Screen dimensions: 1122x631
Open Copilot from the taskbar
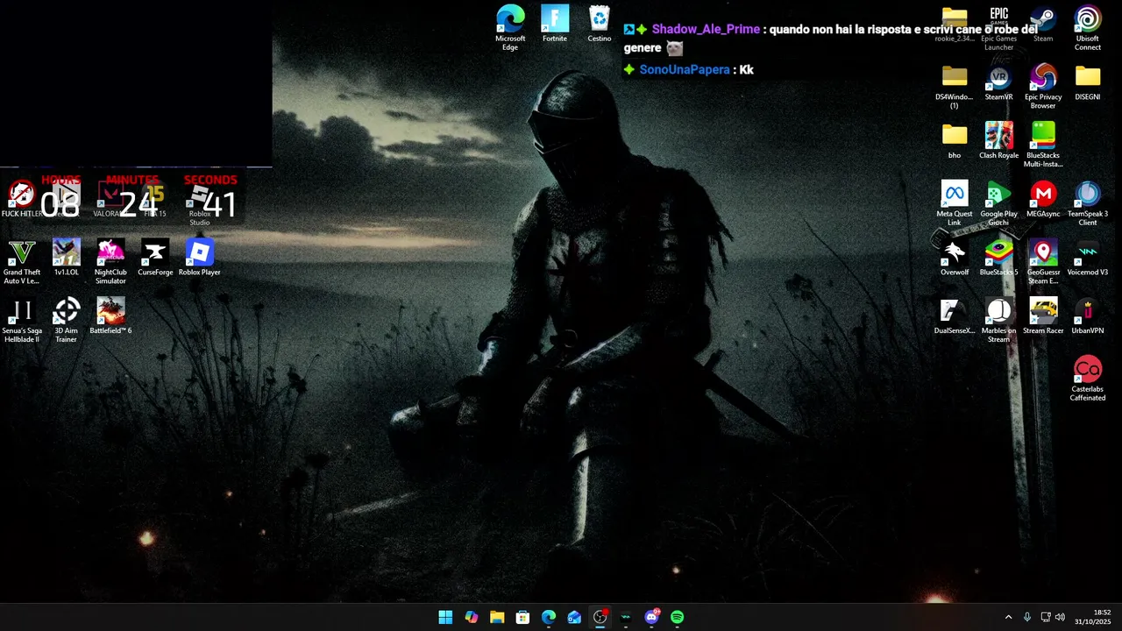472,617
